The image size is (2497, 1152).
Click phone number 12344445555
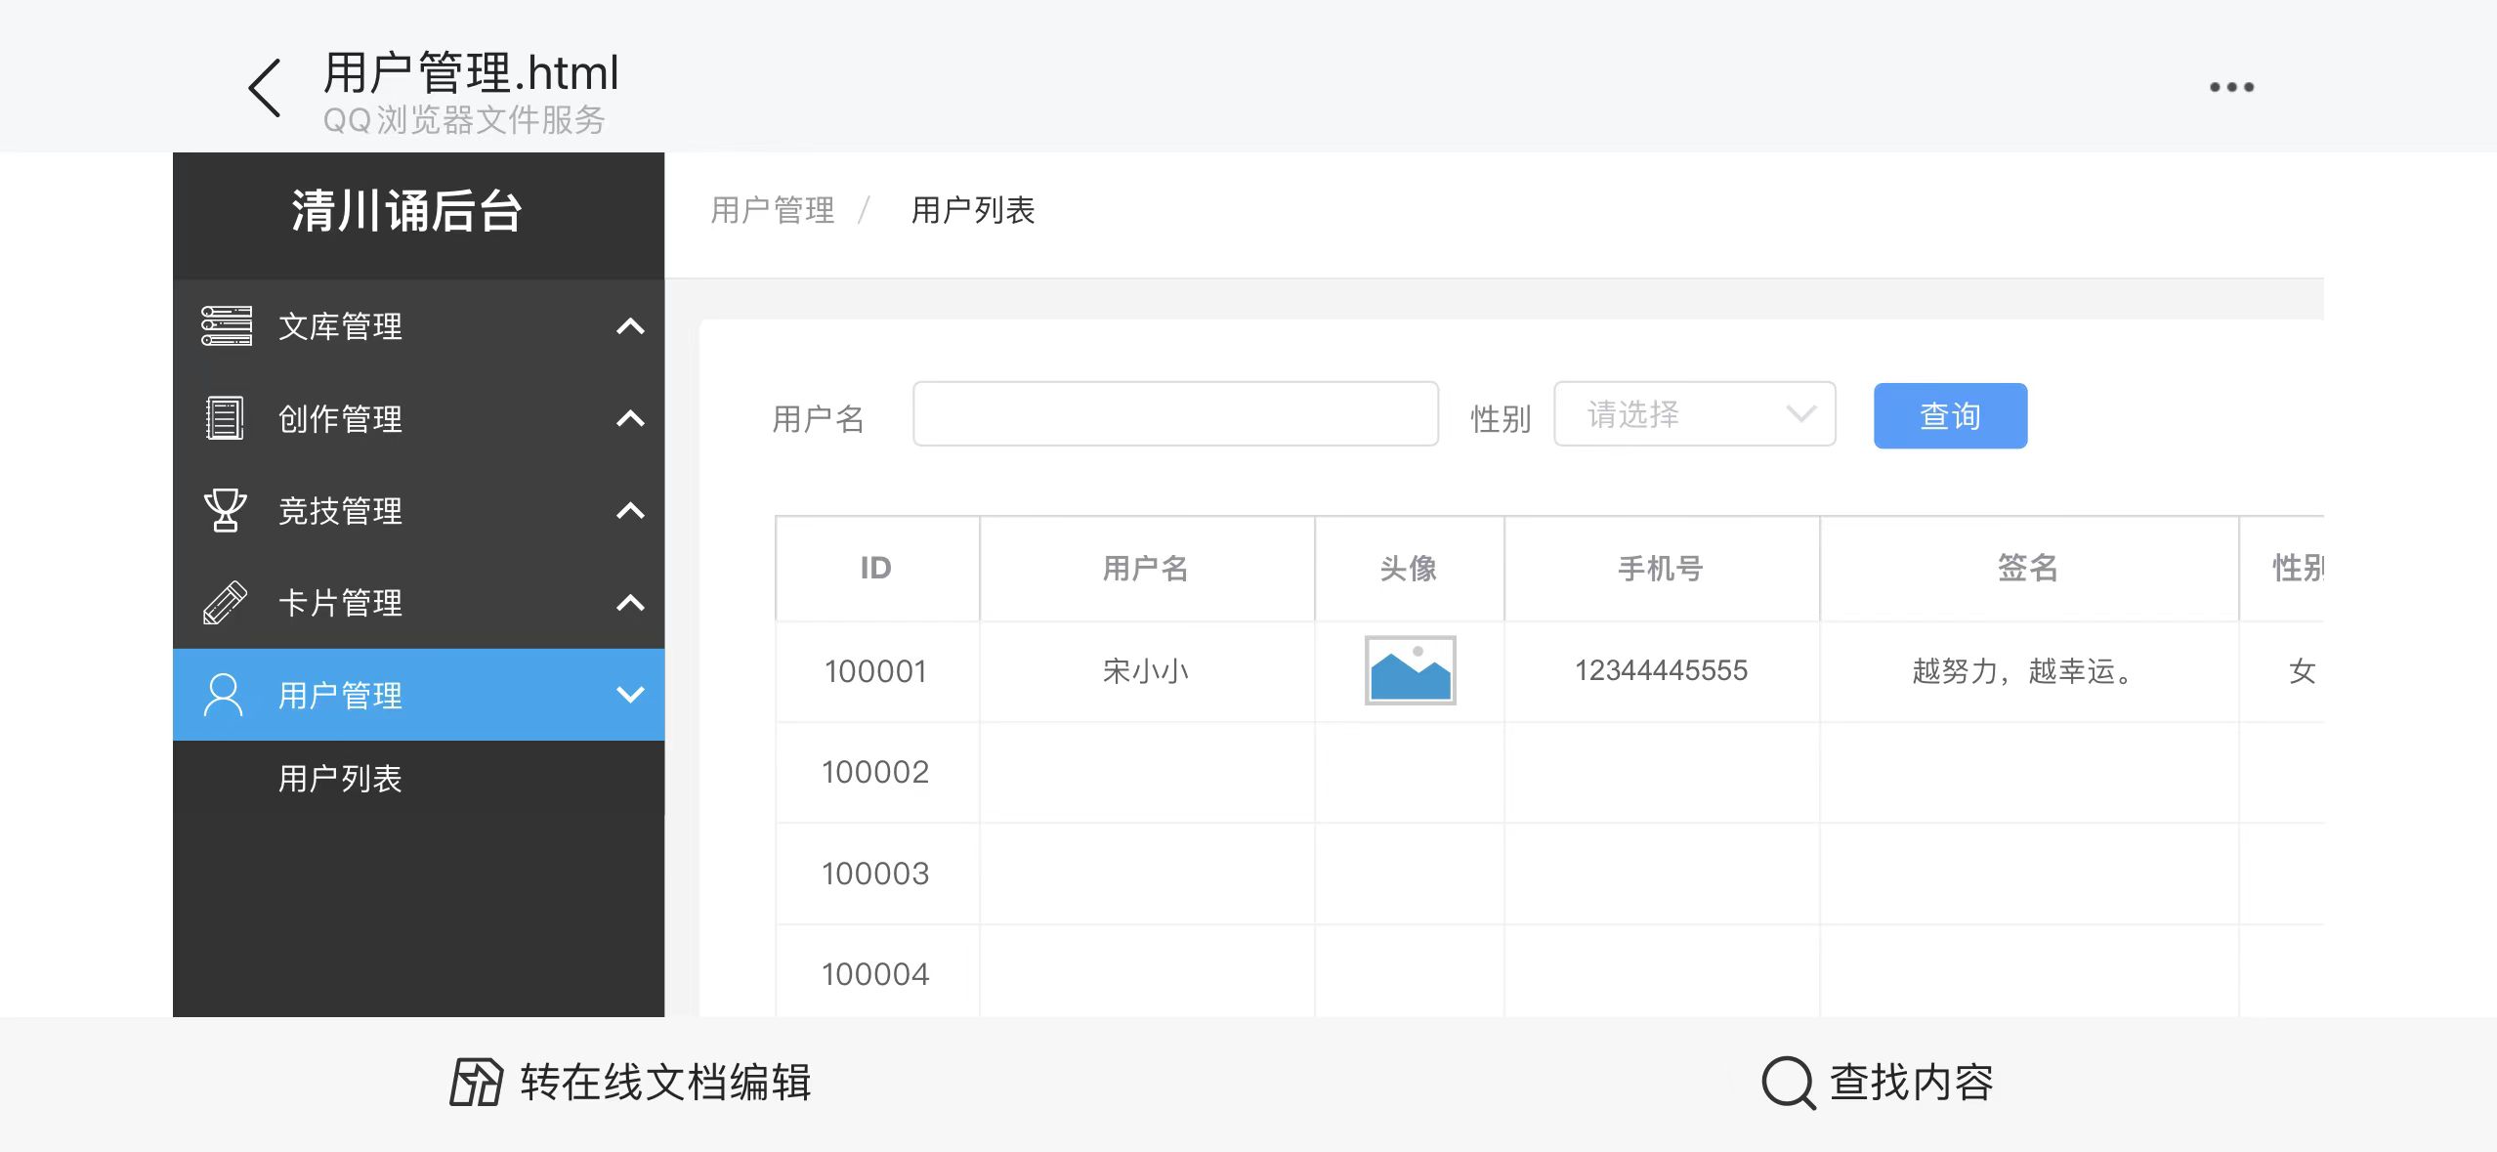(x=1661, y=670)
